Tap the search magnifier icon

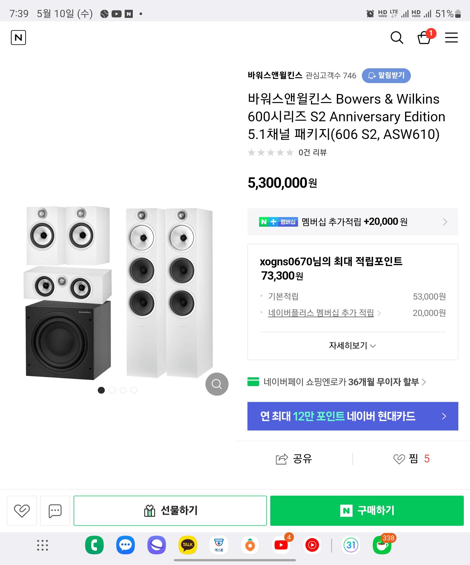click(397, 37)
